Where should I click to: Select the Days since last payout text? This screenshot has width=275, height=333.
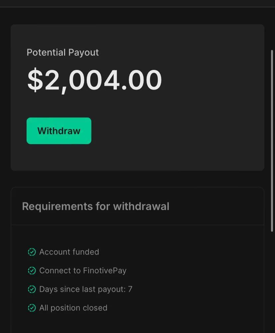click(x=82, y=289)
